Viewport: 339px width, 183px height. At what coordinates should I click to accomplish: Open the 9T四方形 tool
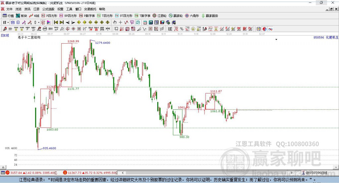[124, 16]
